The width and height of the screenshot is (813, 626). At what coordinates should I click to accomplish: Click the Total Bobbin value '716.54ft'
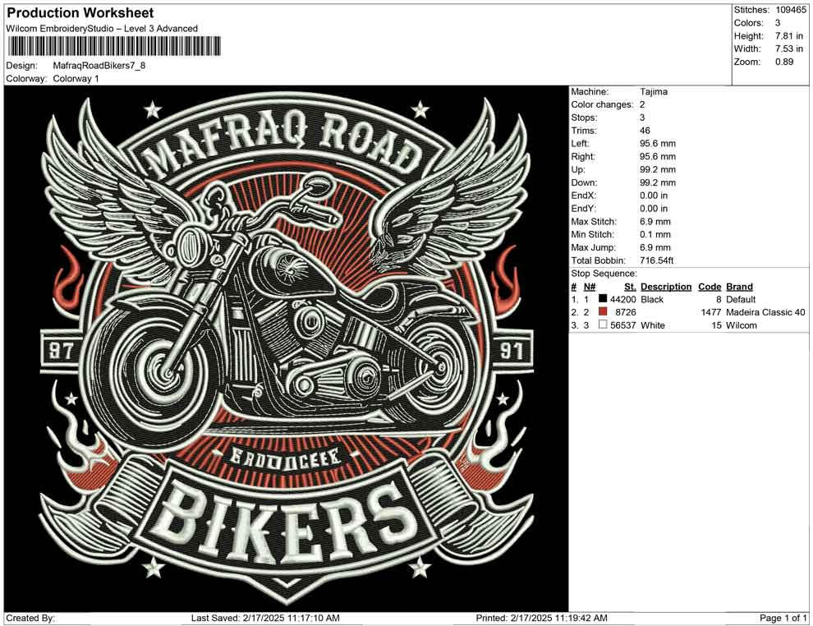[x=656, y=260]
